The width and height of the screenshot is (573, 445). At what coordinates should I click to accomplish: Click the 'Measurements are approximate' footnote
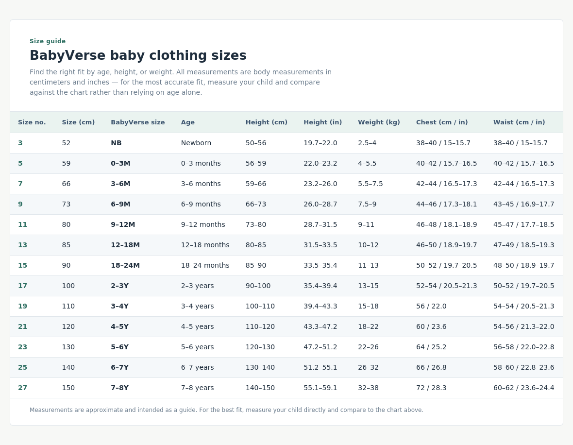pyautogui.click(x=227, y=410)
